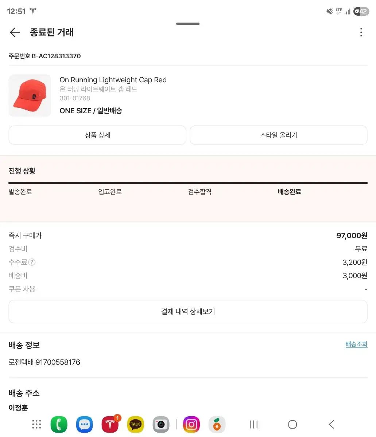The height and width of the screenshot is (437, 376).
Task: Open the three-dot more options menu
Action: (x=361, y=32)
